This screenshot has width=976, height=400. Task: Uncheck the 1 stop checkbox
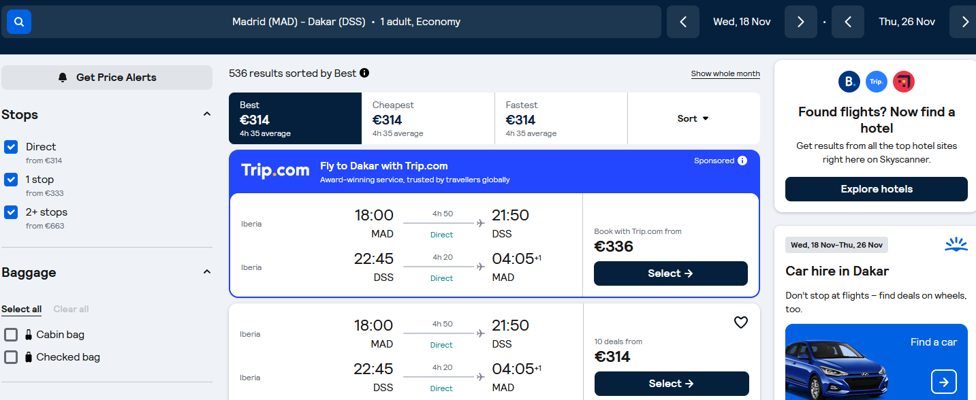coord(11,180)
